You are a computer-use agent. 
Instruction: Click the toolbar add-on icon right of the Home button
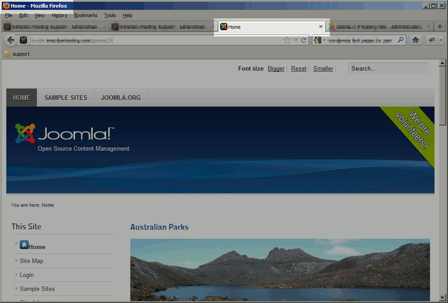(432, 40)
